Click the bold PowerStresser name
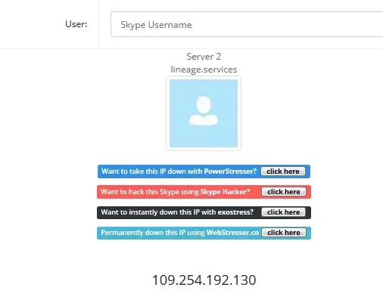 coord(230,172)
